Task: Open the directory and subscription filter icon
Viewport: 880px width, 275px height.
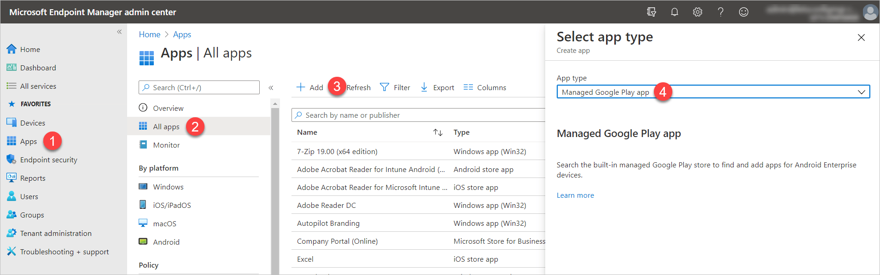Action: click(x=651, y=12)
